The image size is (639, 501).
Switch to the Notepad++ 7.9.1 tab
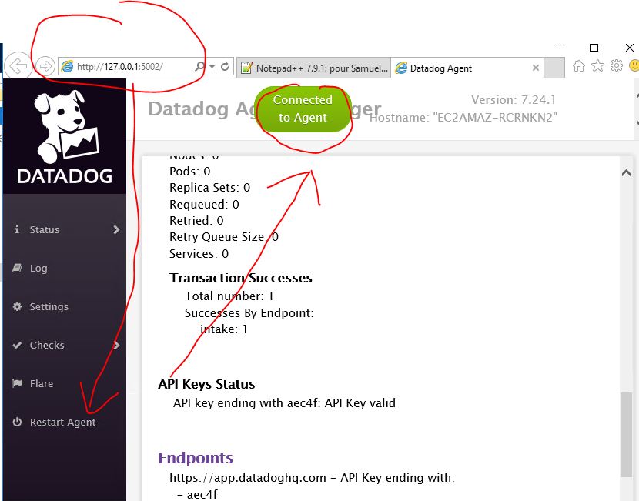pos(314,68)
